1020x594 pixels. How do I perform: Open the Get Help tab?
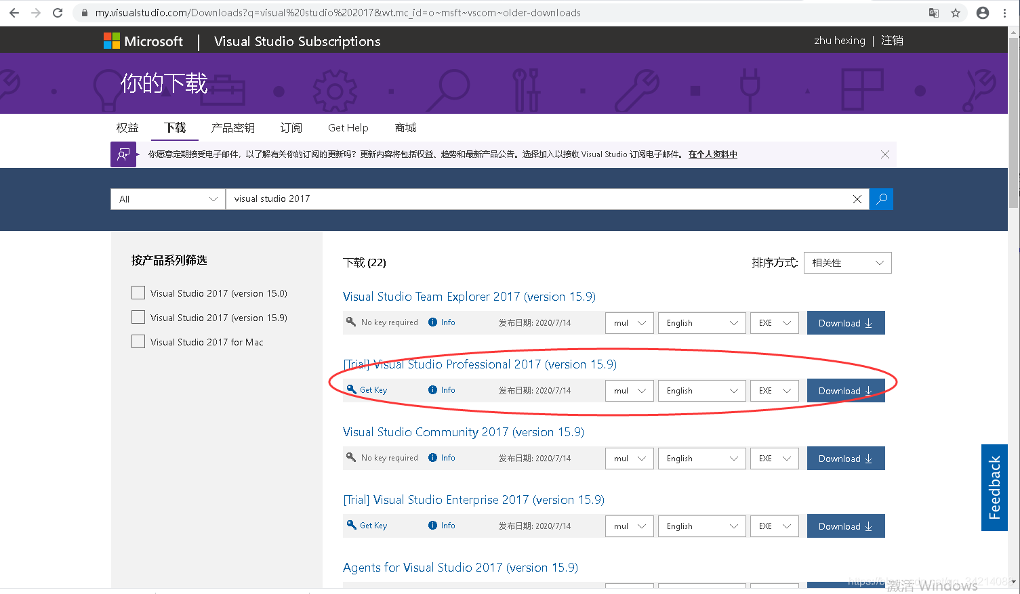point(348,127)
